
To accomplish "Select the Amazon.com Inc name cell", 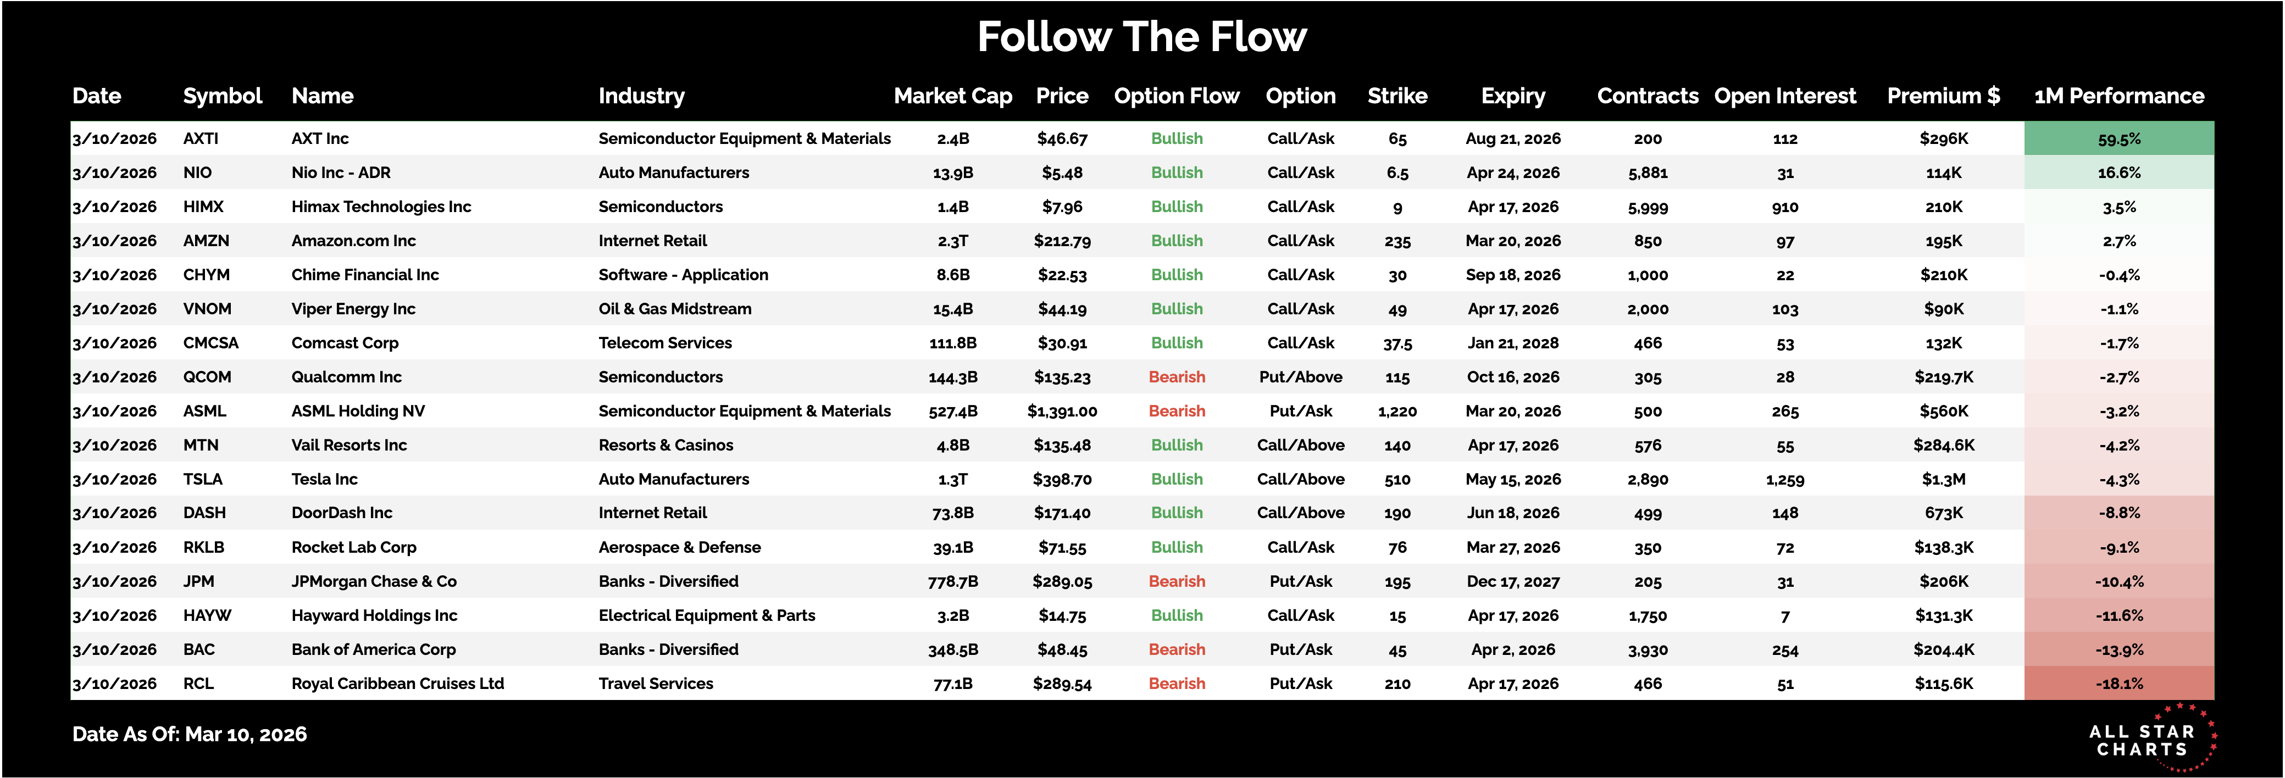I will click(x=353, y=241).
